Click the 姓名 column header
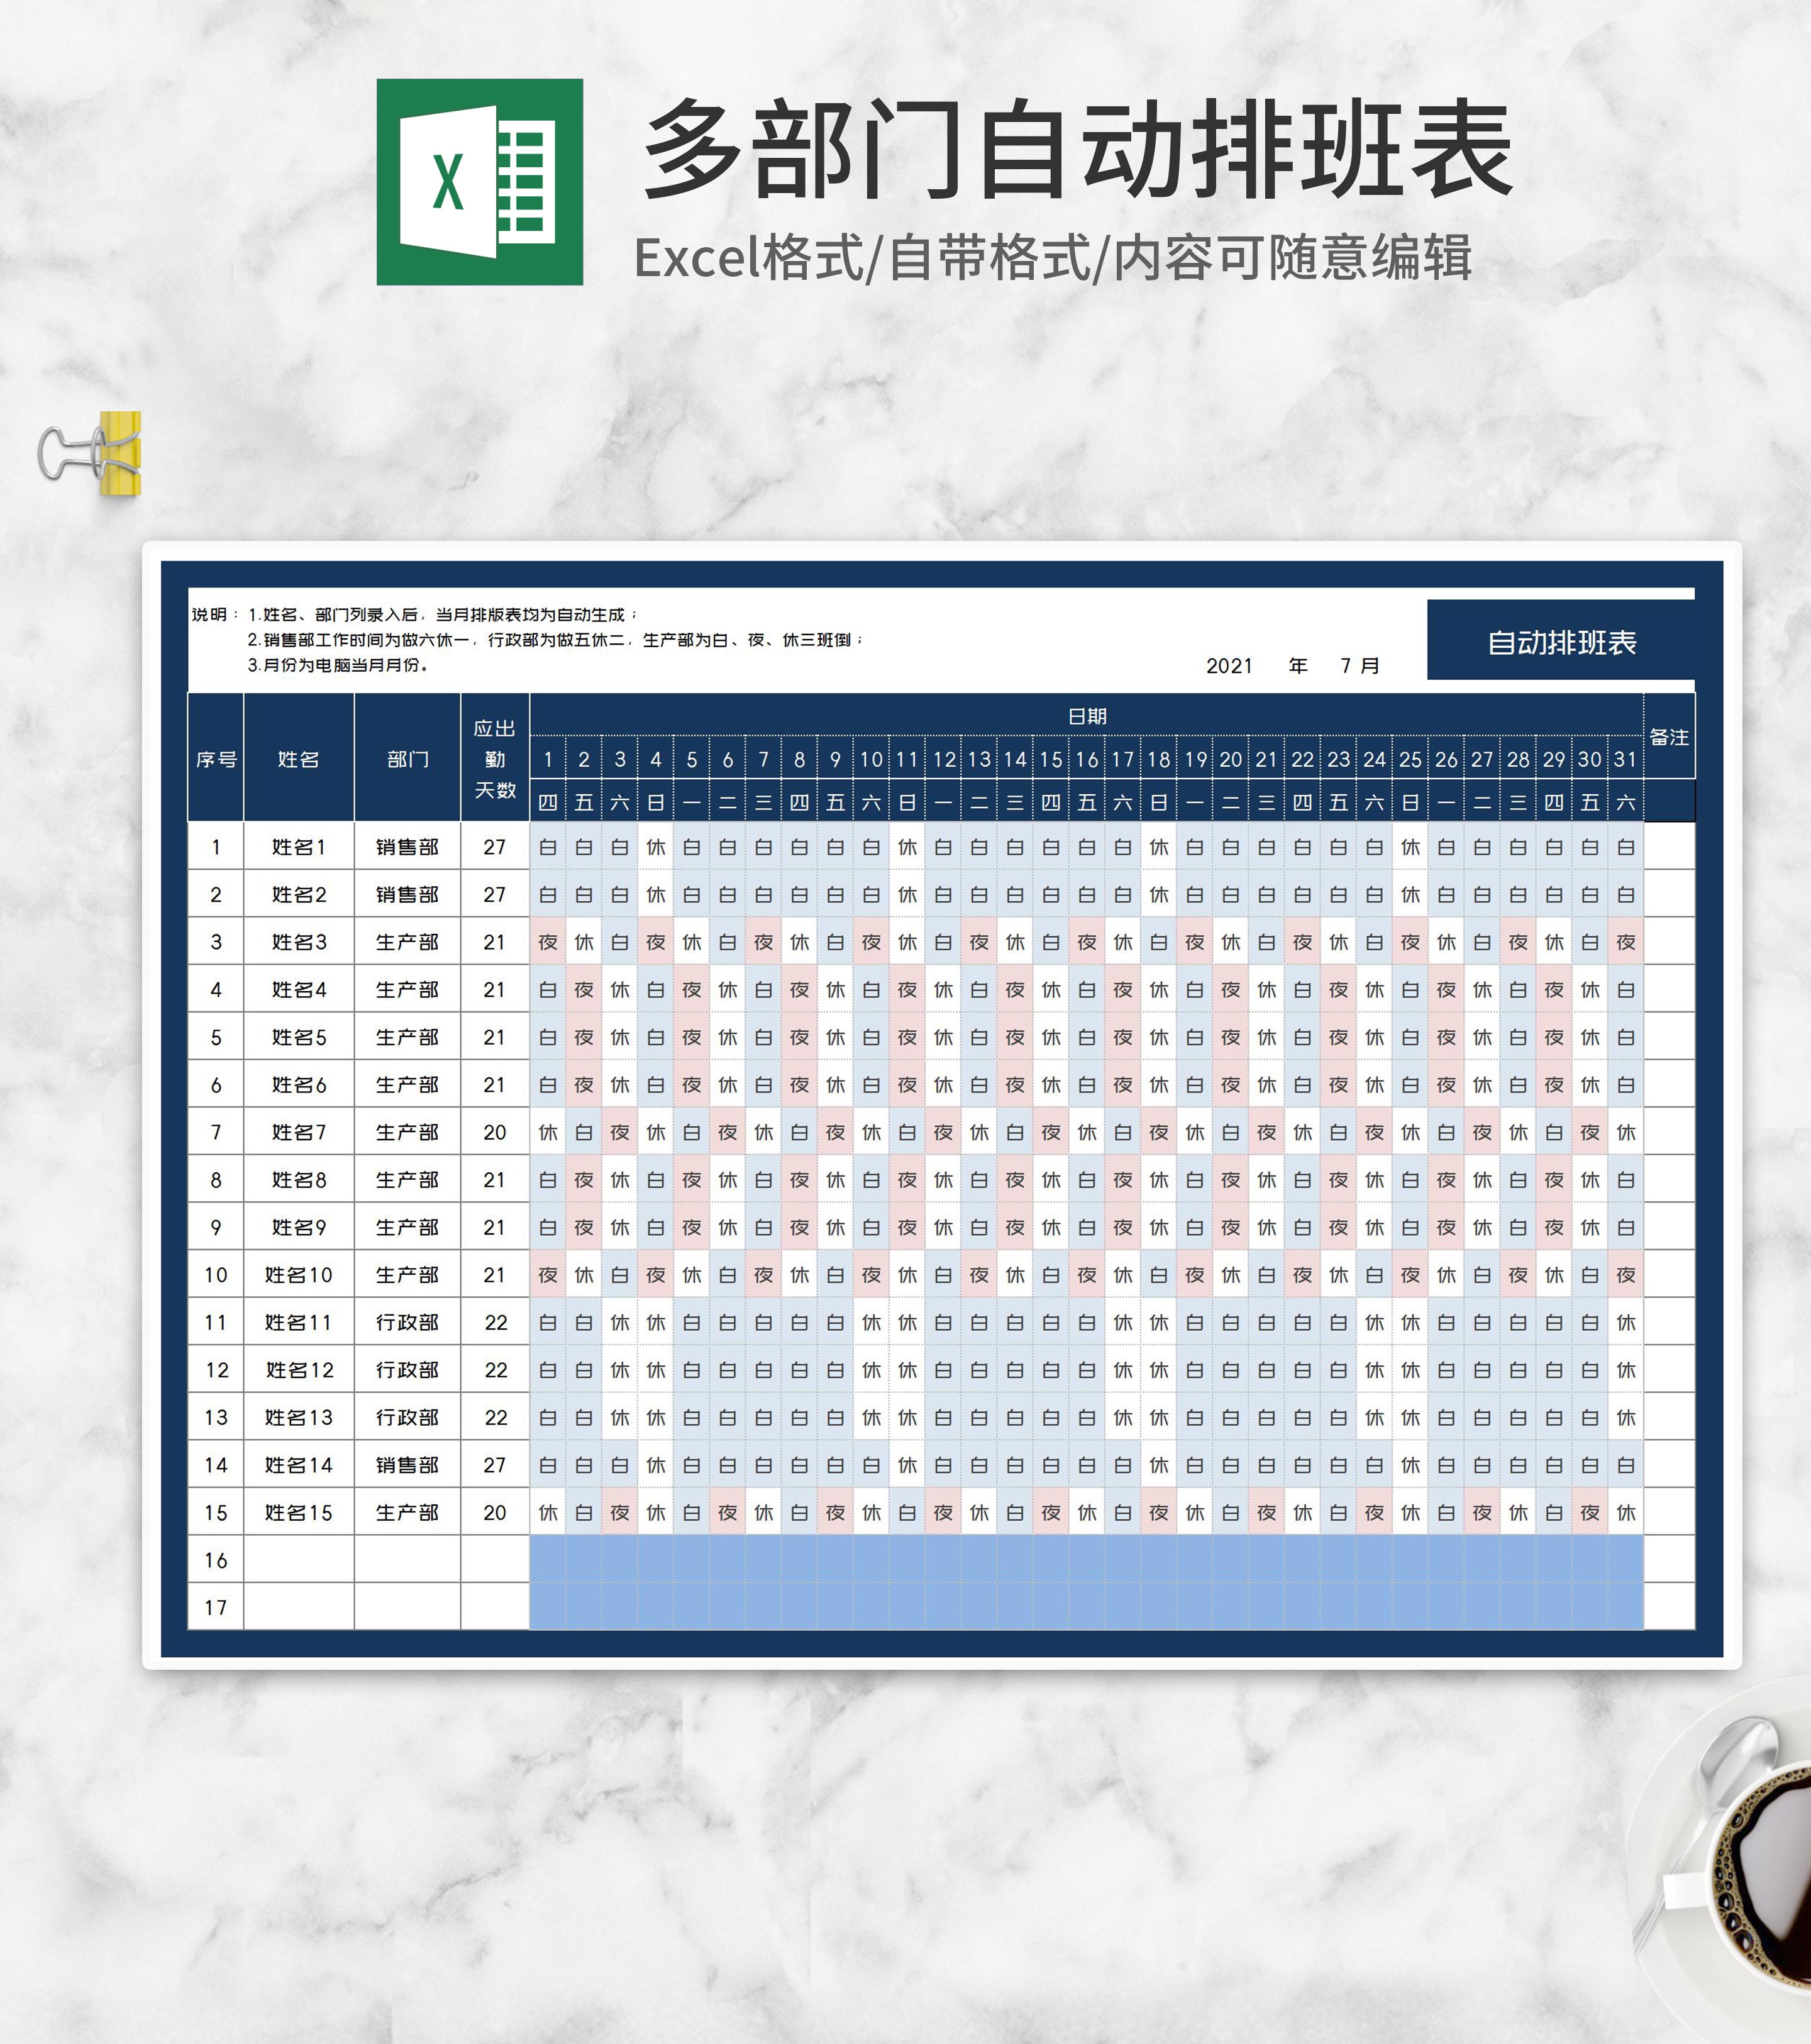The image size is (1811, 2044). (x=298, y=759)
